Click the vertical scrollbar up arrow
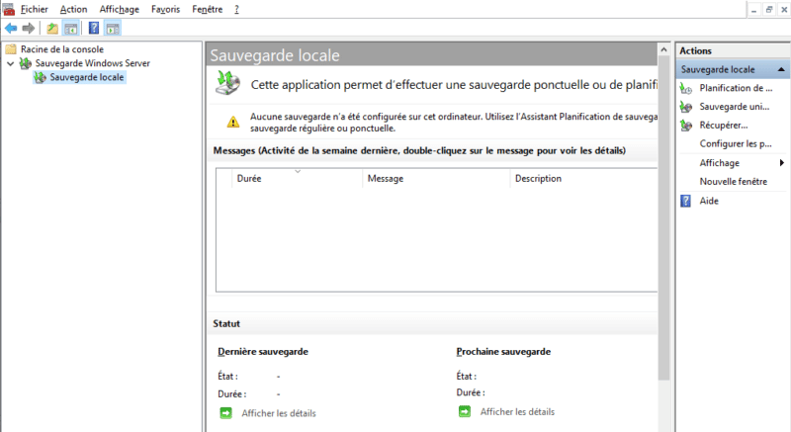Image resolution: width=791 pixels, height=432 pixels. (x=663, y=49)
